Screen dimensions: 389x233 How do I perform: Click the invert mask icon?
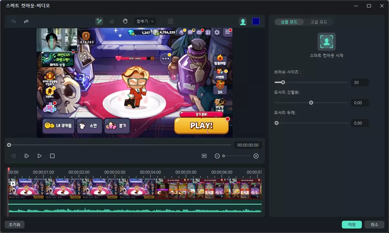pos(171,21)
